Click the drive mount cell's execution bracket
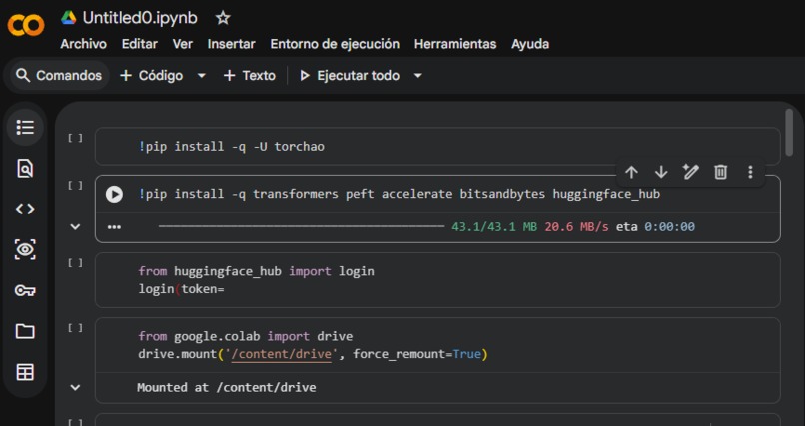Image resolution: width=805 pixels, height=426 pixels. (76, 328)
